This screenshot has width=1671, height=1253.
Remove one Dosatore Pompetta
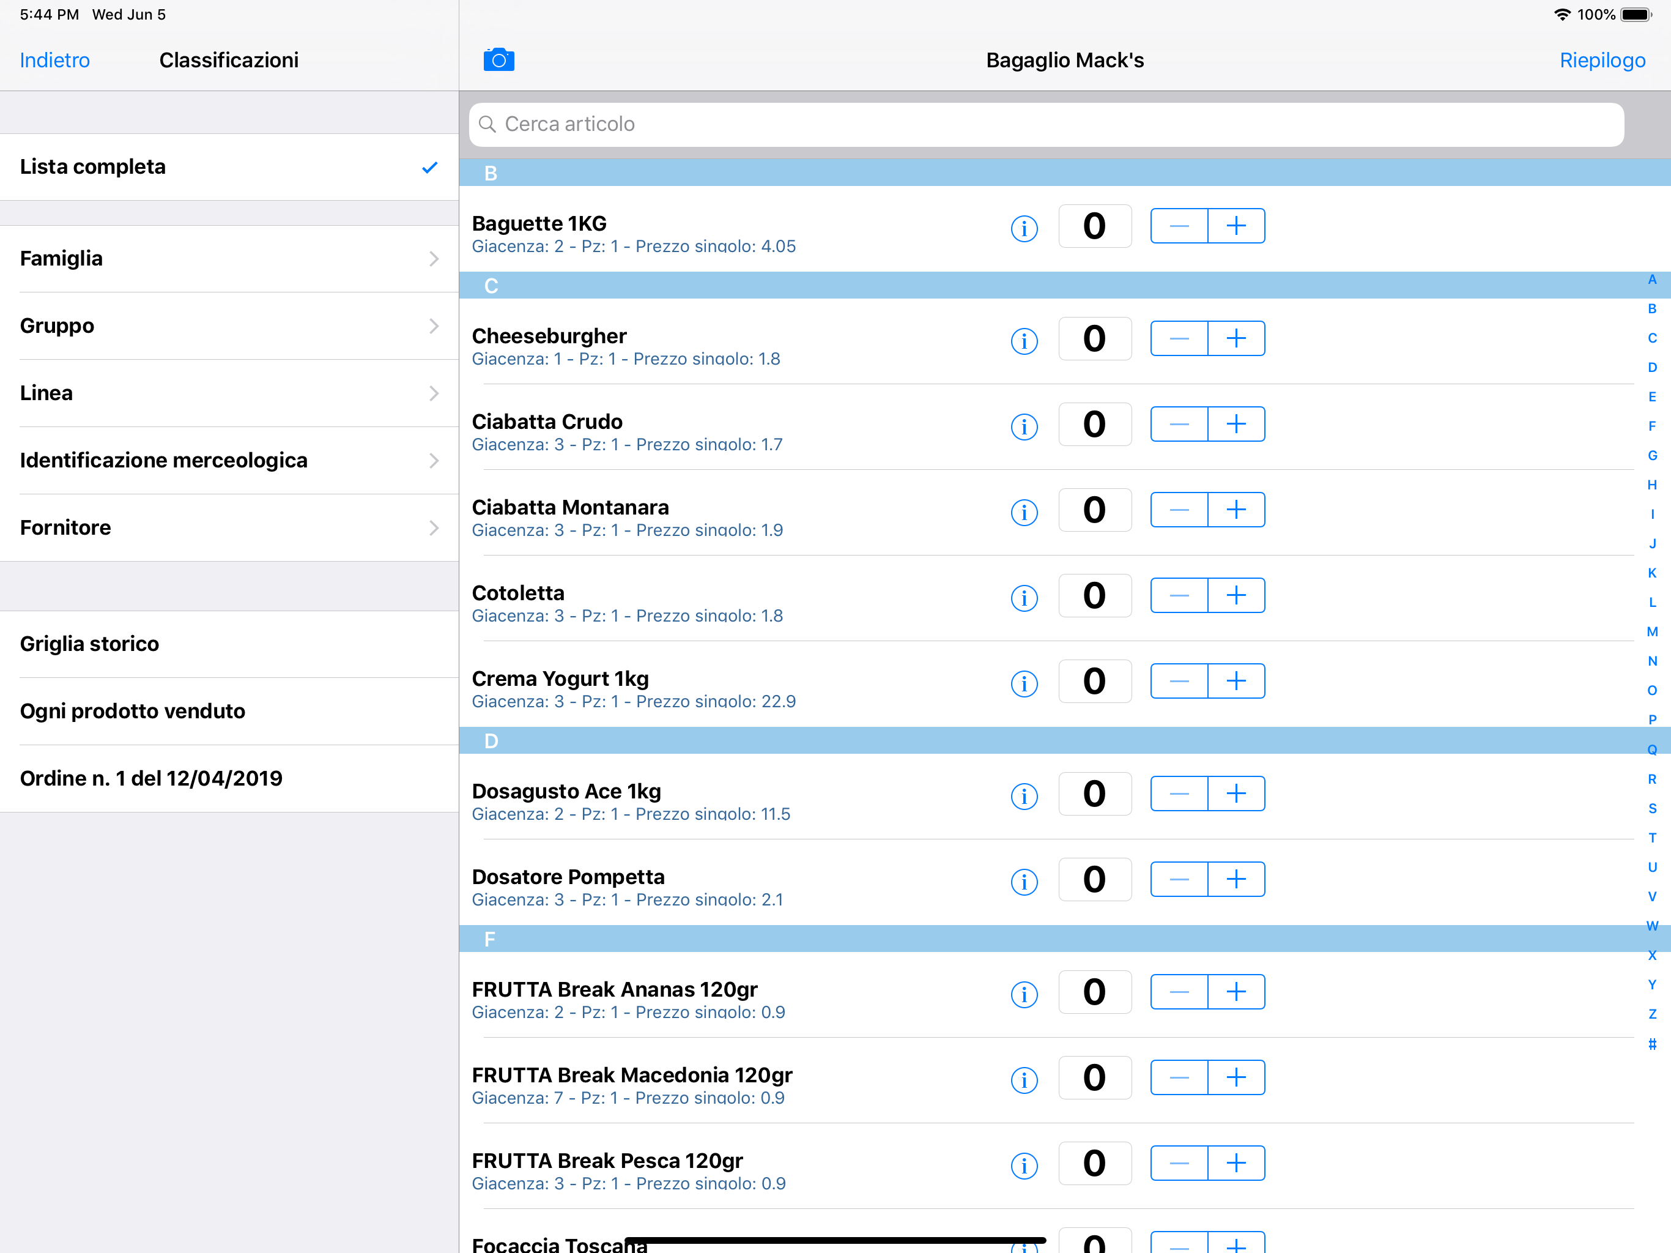(x=1179, y=879)
